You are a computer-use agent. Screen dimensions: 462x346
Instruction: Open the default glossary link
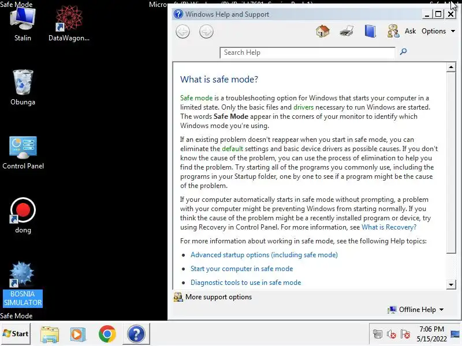(x=233, y=149)
